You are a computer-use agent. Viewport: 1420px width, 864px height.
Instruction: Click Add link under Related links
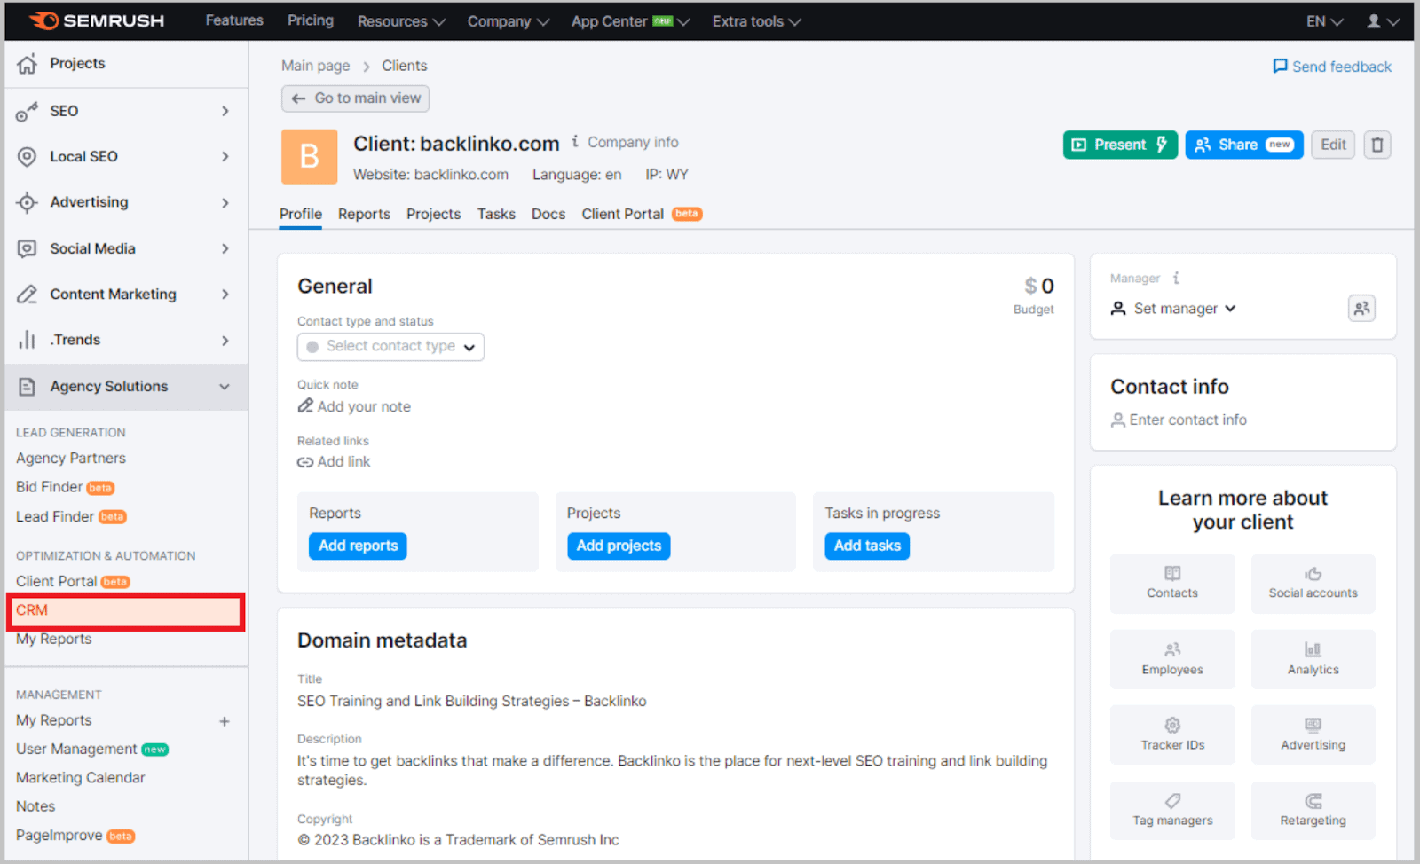(334, 461)
